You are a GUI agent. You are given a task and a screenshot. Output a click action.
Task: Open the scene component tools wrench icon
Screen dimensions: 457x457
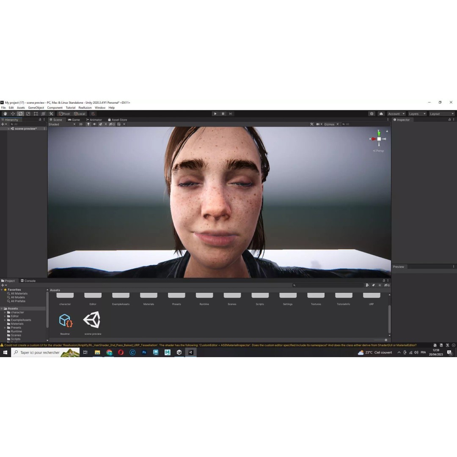[312, 124]
